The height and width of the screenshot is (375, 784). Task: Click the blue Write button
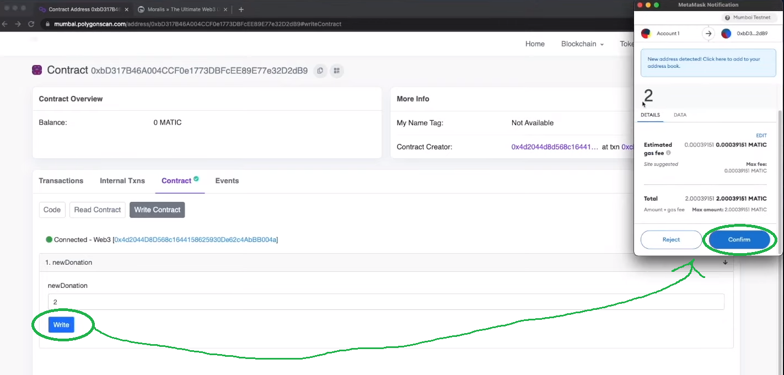click(x=61, y=325)
